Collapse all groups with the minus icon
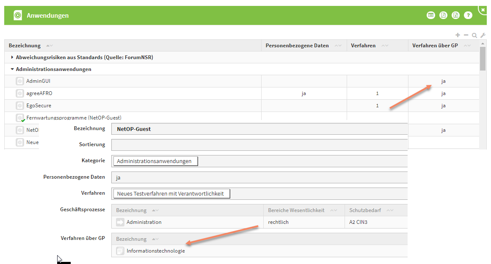 click(x=466, y=35)
